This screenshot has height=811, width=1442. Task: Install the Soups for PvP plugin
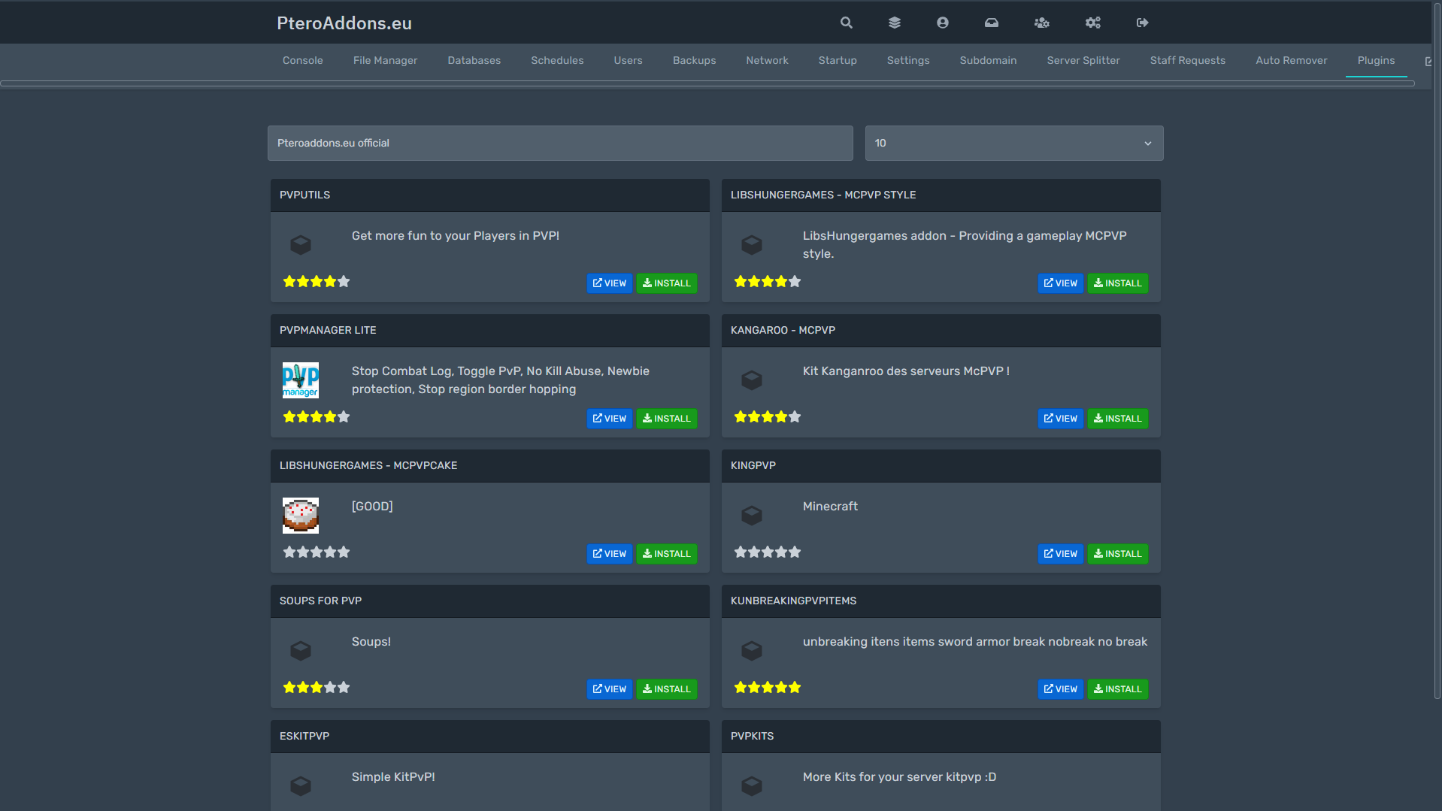coord(666,689)
